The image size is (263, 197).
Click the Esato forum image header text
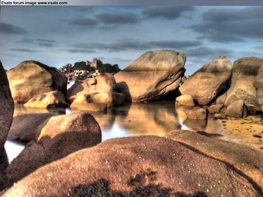click(x=34, y=3)
